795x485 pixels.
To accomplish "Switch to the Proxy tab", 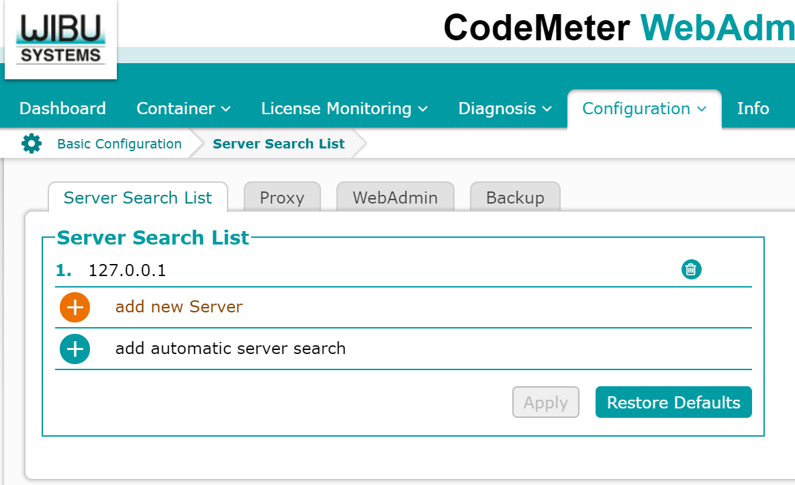I will [x=282, y=197].
